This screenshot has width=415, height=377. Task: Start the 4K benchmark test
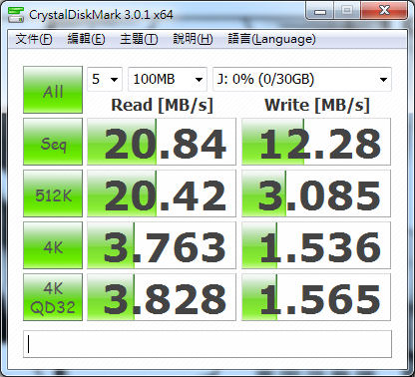53,245
